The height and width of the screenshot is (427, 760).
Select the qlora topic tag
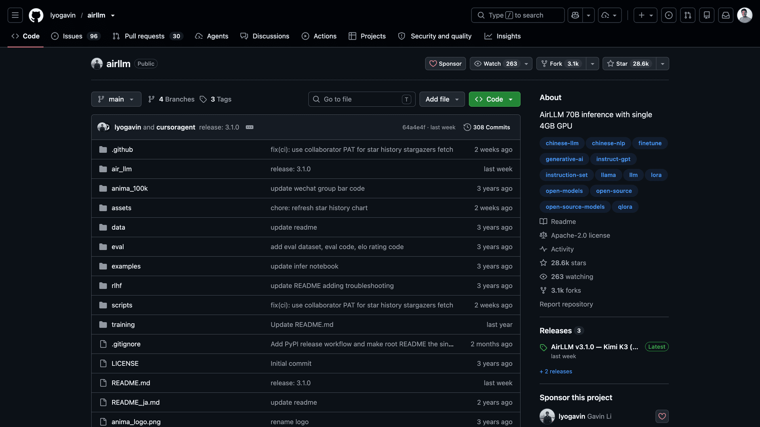(x=625, y=207)
